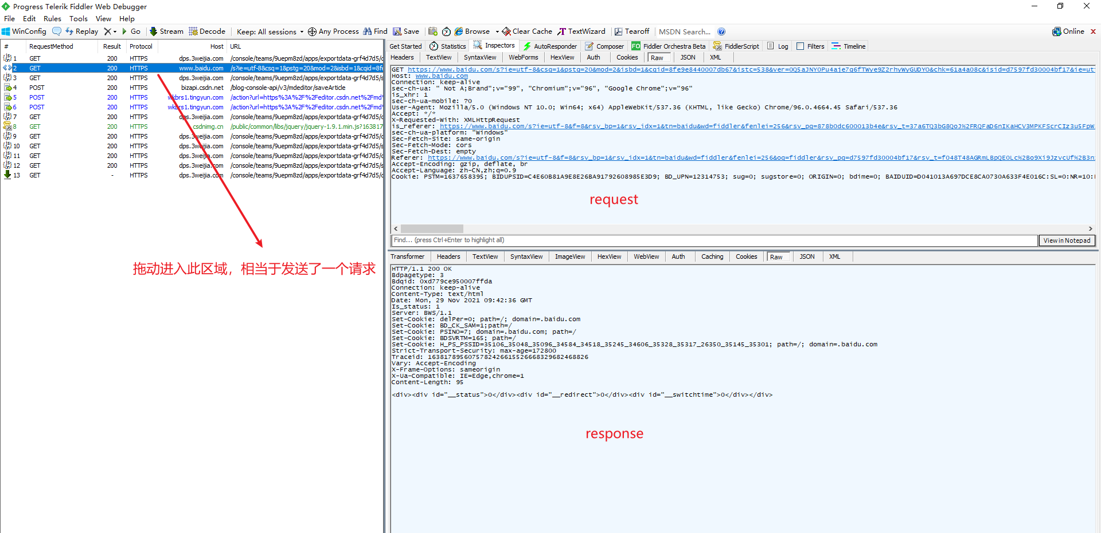Open the Help menu
The width and height of the screenshot is (1101, 533).
127,18
